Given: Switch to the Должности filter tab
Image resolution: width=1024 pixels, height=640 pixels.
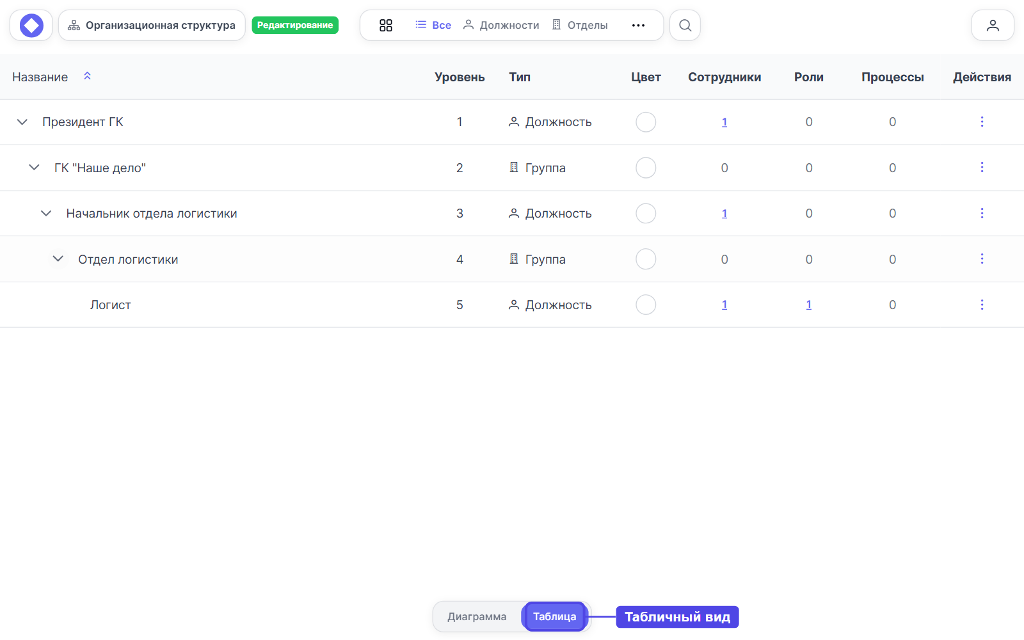Looking at the screenshot, I should click(501, 26).
